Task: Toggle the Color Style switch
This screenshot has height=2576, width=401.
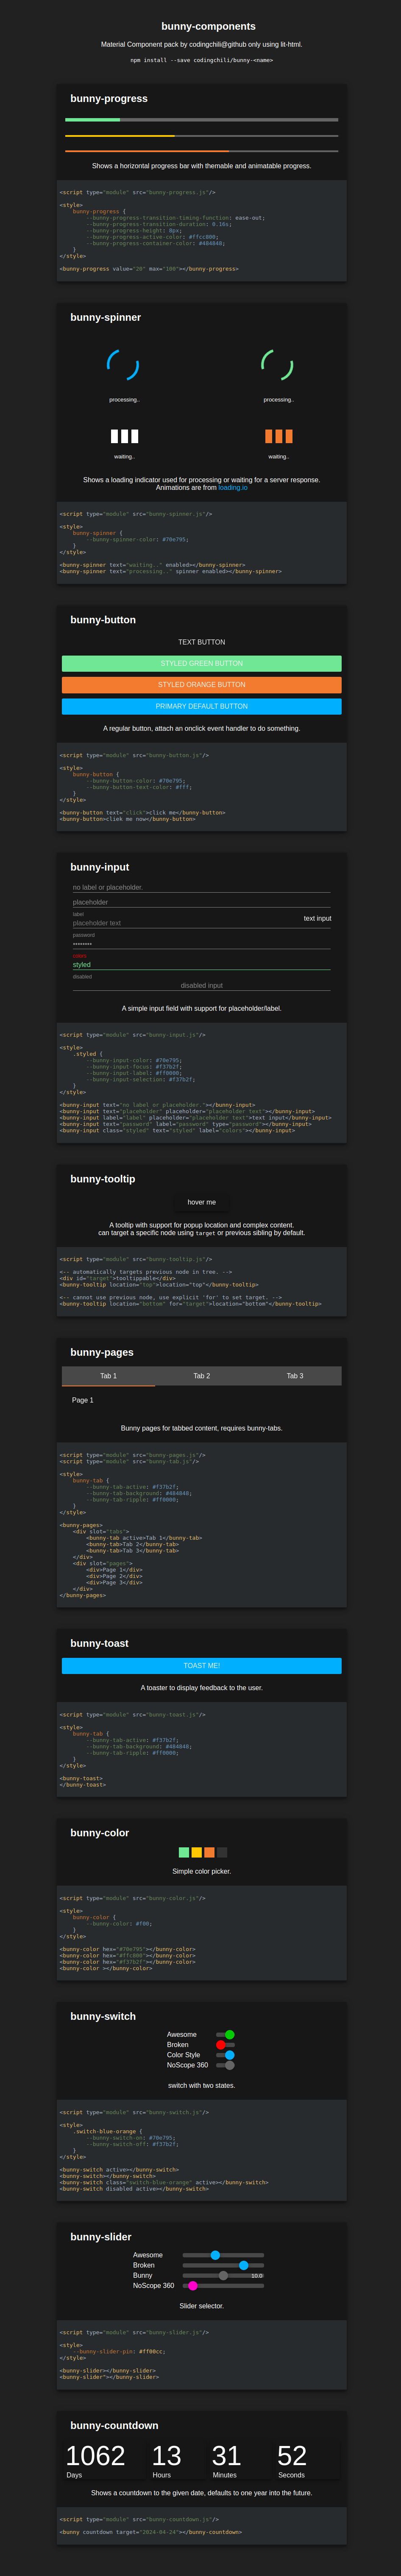Action: point(226,2055)
